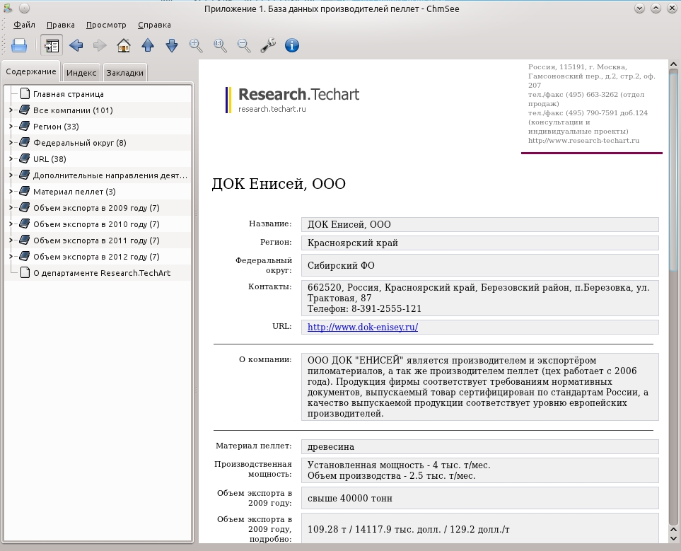681x551 pixels.
Task: Jump to previous topic with up arrow
Action: 148,45
